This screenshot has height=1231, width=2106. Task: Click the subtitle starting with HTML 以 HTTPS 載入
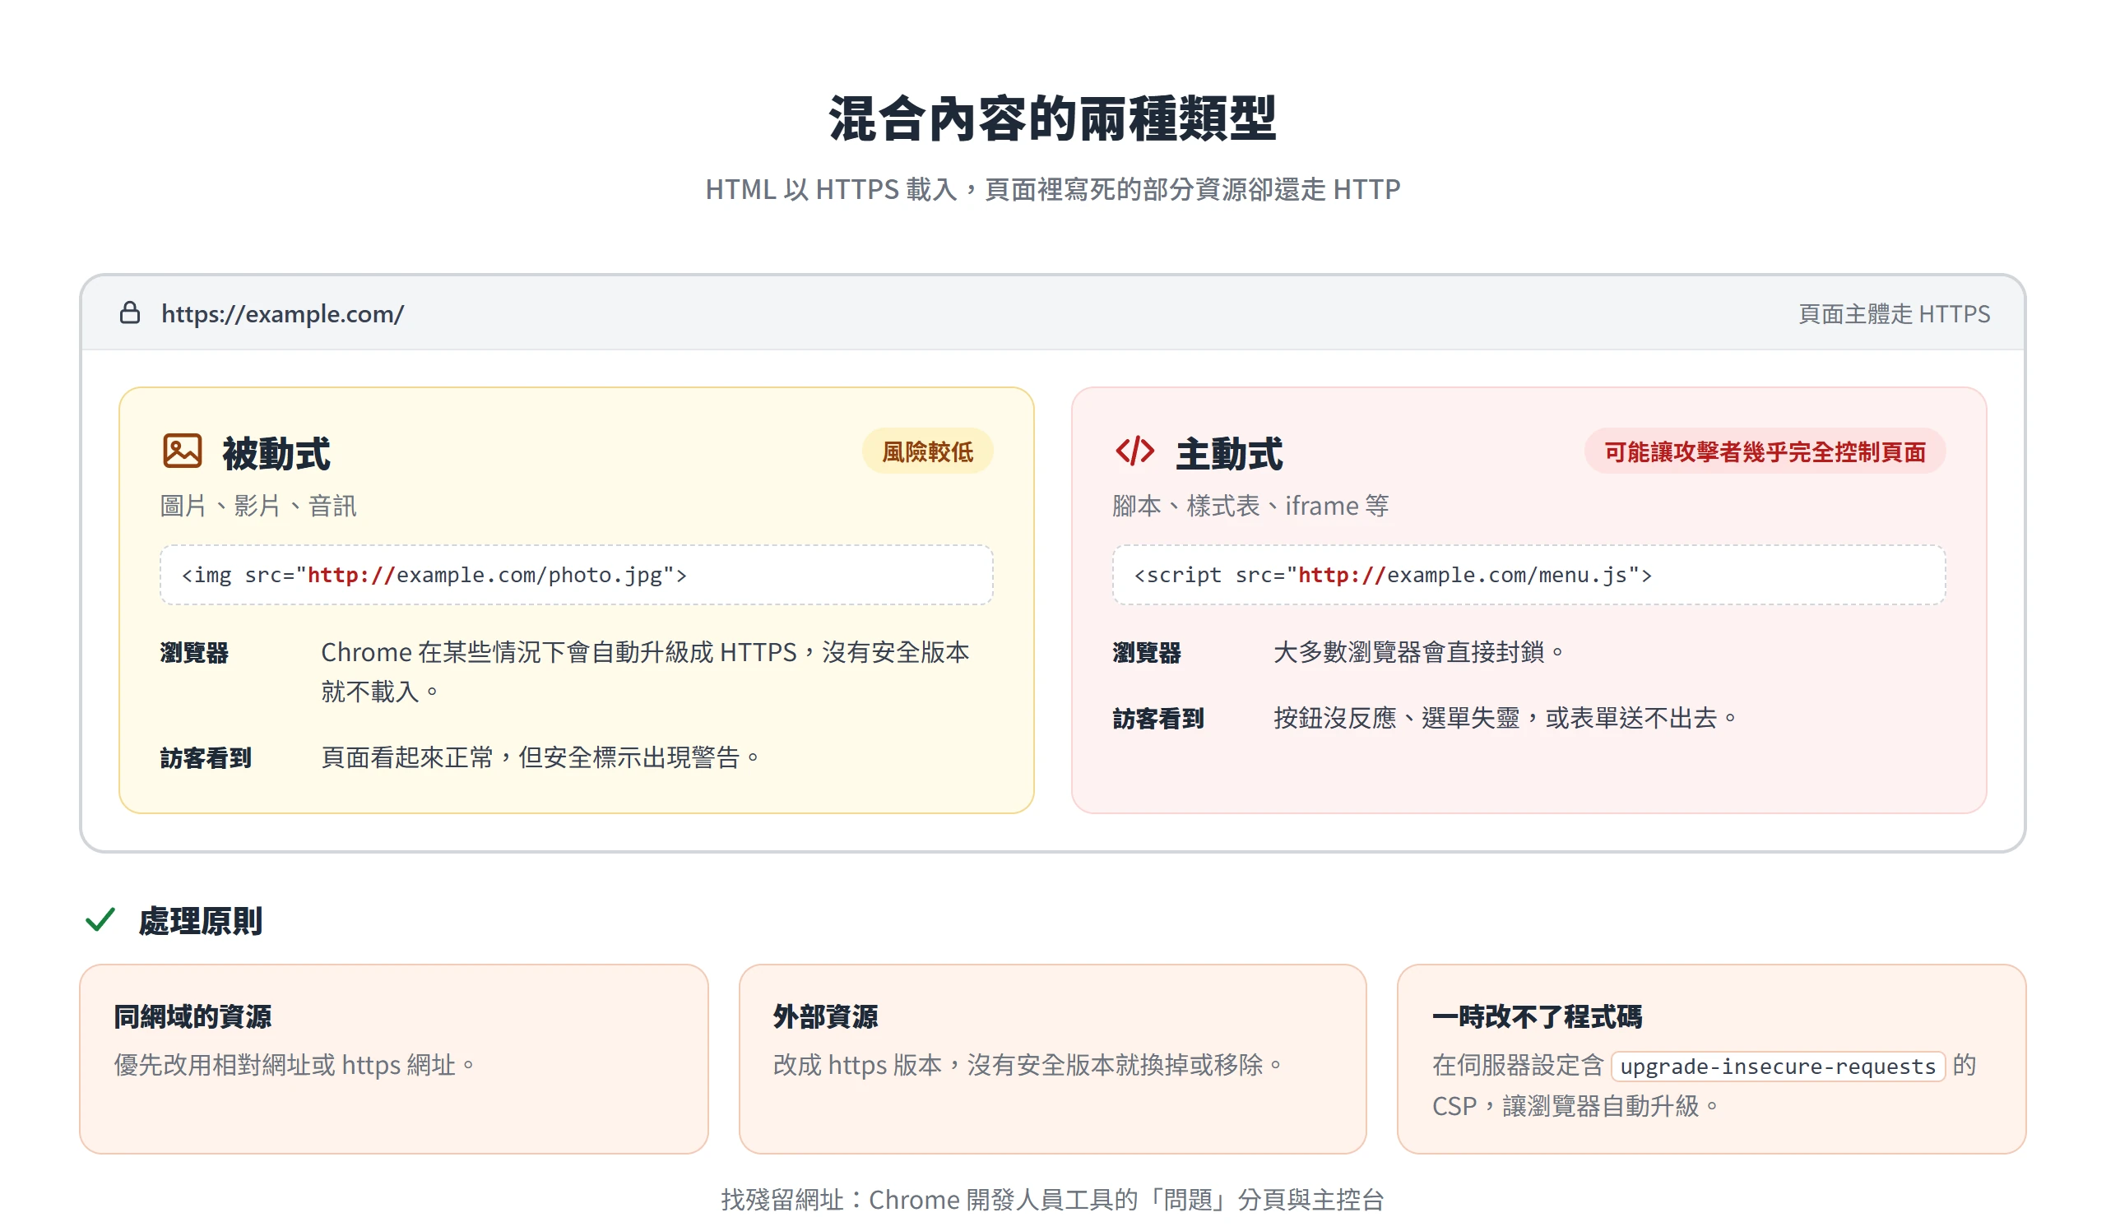(1053, 190)
